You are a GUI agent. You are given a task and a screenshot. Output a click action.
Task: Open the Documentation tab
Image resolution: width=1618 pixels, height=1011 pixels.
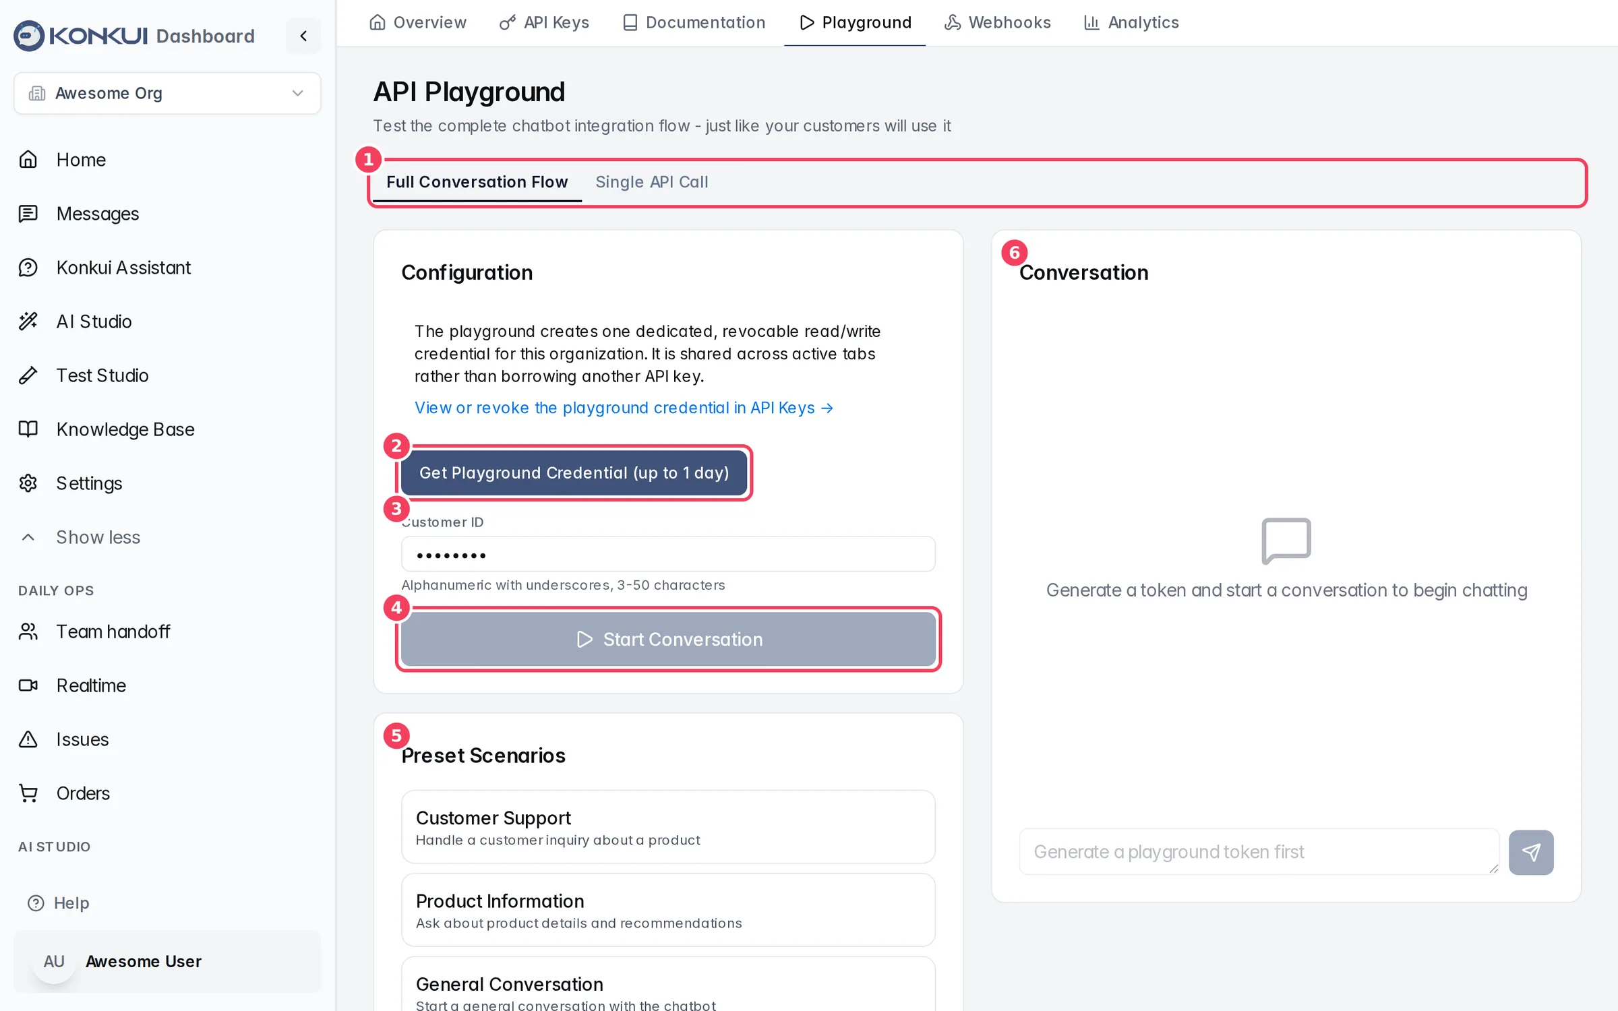click(x=694, y=22)
